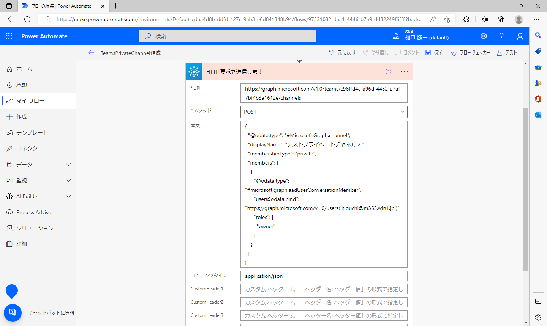Click the browser address bar URL
The image size is (547, 326).
click(239, 19)
